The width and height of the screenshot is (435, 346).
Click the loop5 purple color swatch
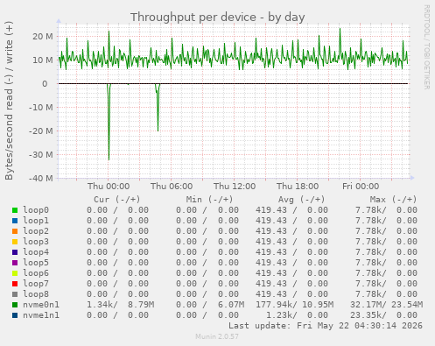15,263
